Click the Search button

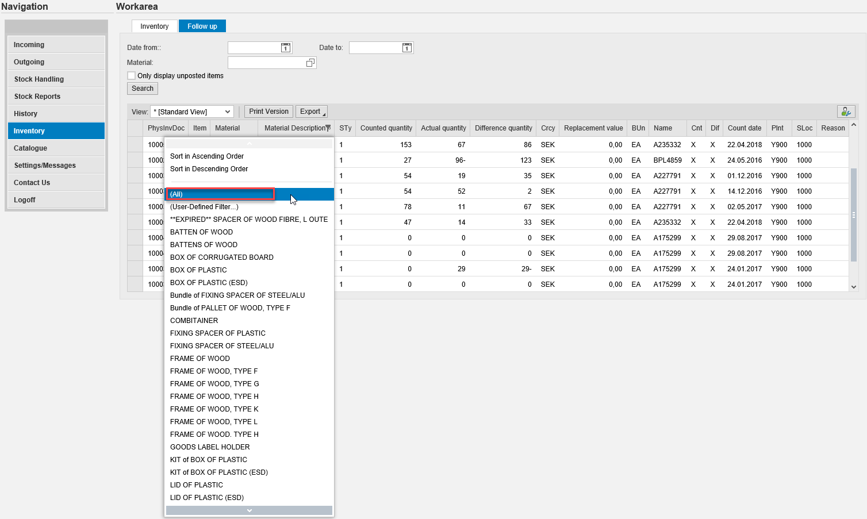coord(143,89)
